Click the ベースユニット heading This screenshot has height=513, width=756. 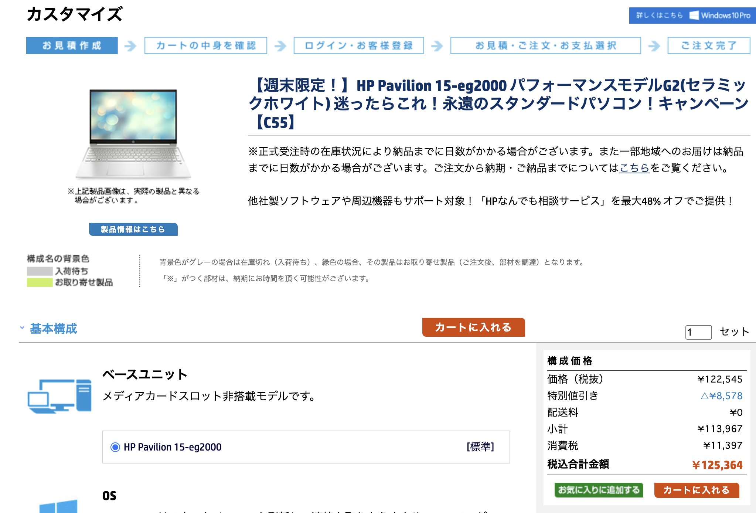pos(145,374)
